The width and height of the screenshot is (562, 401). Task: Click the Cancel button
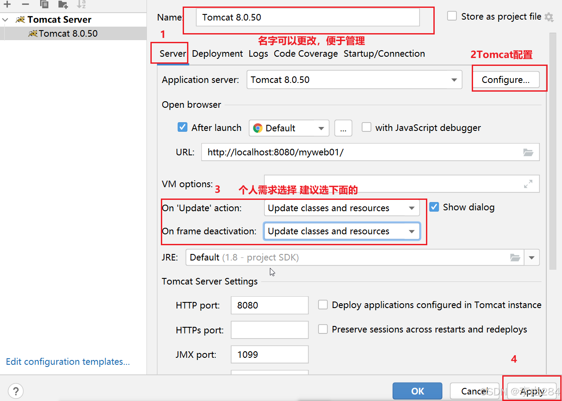coord(474,391)
